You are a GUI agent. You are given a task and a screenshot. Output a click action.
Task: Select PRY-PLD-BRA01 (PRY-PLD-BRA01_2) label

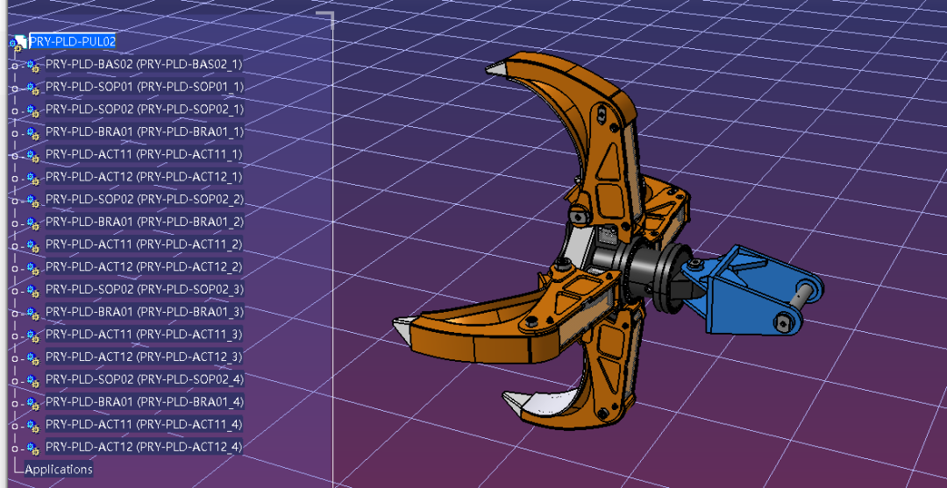click(x=145, y=222)
